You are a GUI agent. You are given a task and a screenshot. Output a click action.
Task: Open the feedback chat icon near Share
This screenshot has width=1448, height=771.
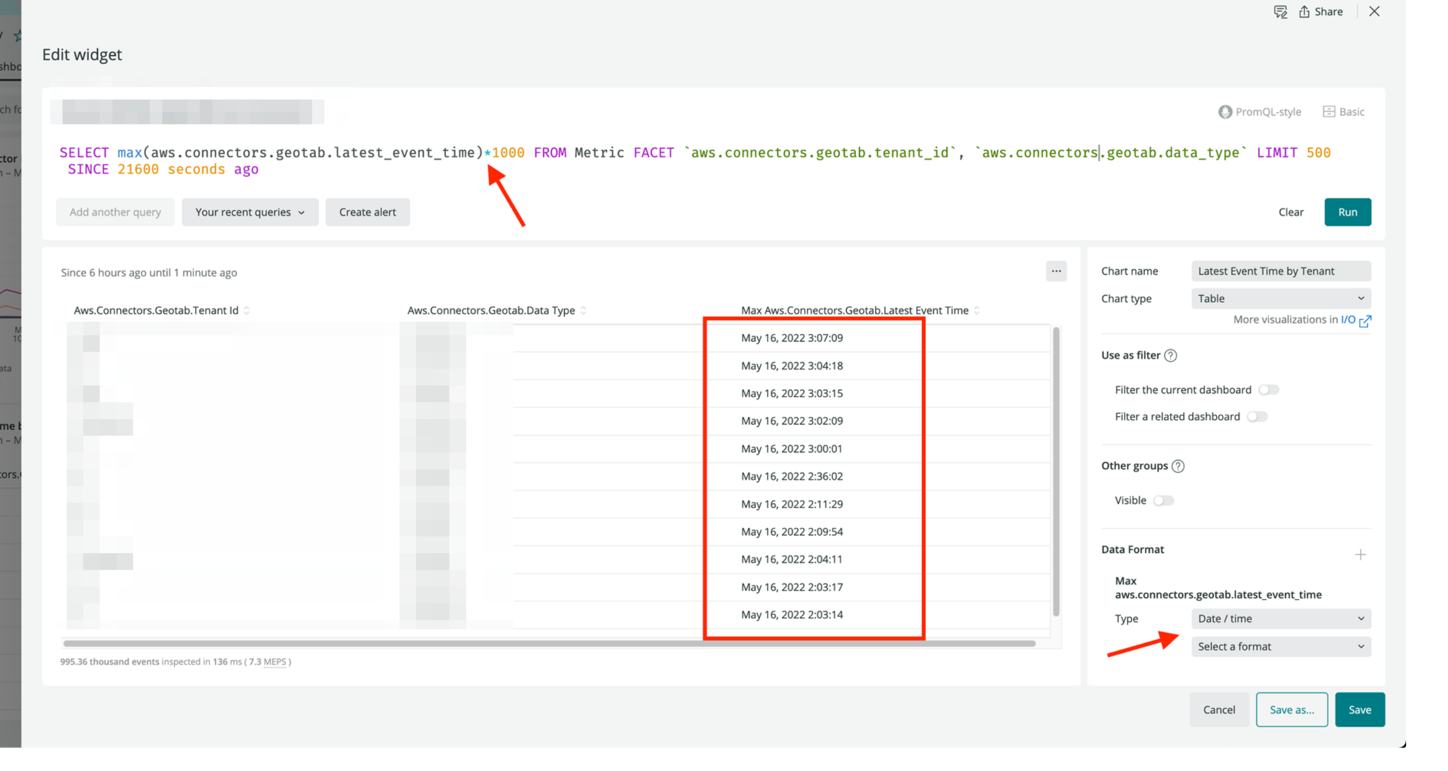click(1280, 12)
